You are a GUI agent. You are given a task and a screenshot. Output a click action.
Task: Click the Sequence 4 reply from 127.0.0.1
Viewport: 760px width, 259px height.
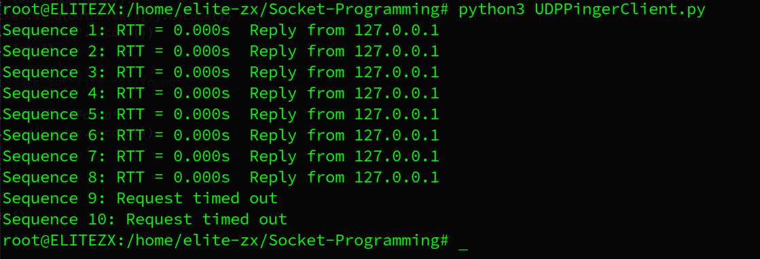(x=344, y=94)
